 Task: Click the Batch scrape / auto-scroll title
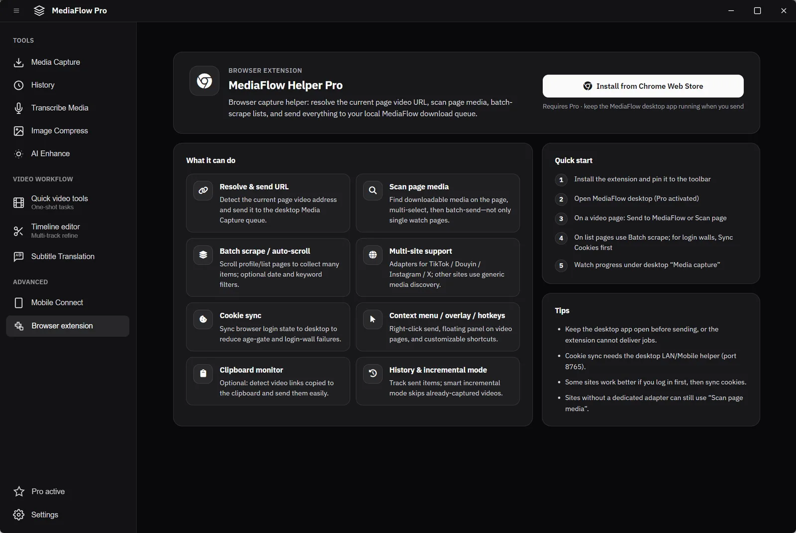coord(265,251)
